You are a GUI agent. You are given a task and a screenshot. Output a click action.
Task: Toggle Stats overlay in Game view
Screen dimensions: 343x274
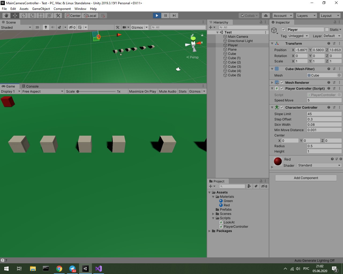click(182, 92)
